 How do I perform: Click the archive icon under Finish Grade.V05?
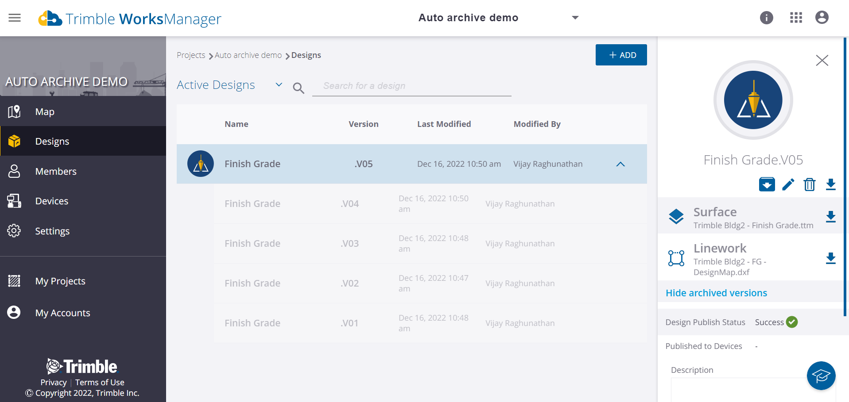767,184
